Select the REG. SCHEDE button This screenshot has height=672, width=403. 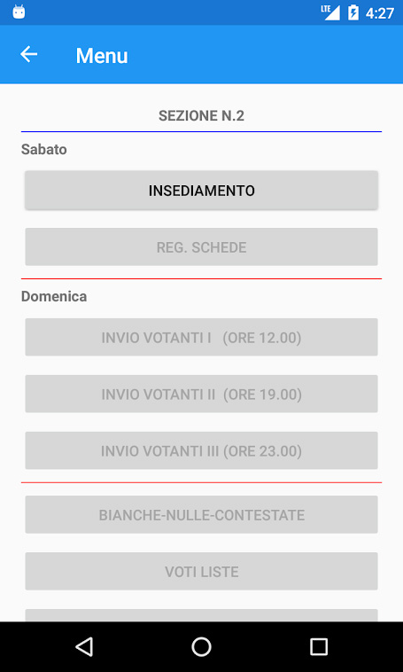[x=201, y=246]
